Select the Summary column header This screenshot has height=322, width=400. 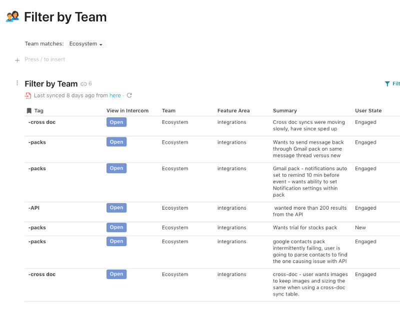pos(284,110)
